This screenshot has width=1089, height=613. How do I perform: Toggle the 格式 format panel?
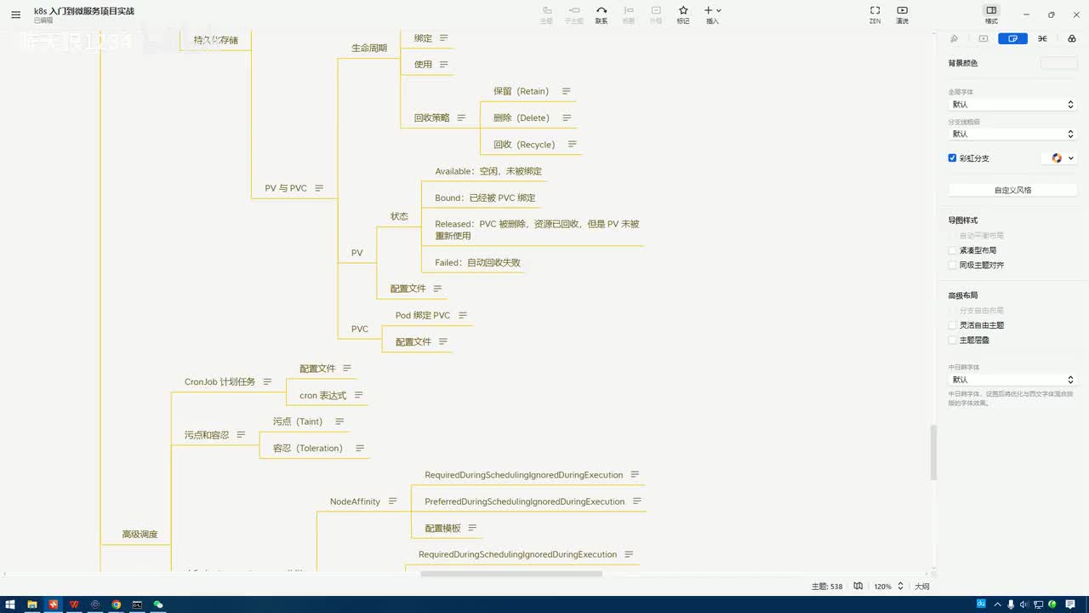(991, 14)
